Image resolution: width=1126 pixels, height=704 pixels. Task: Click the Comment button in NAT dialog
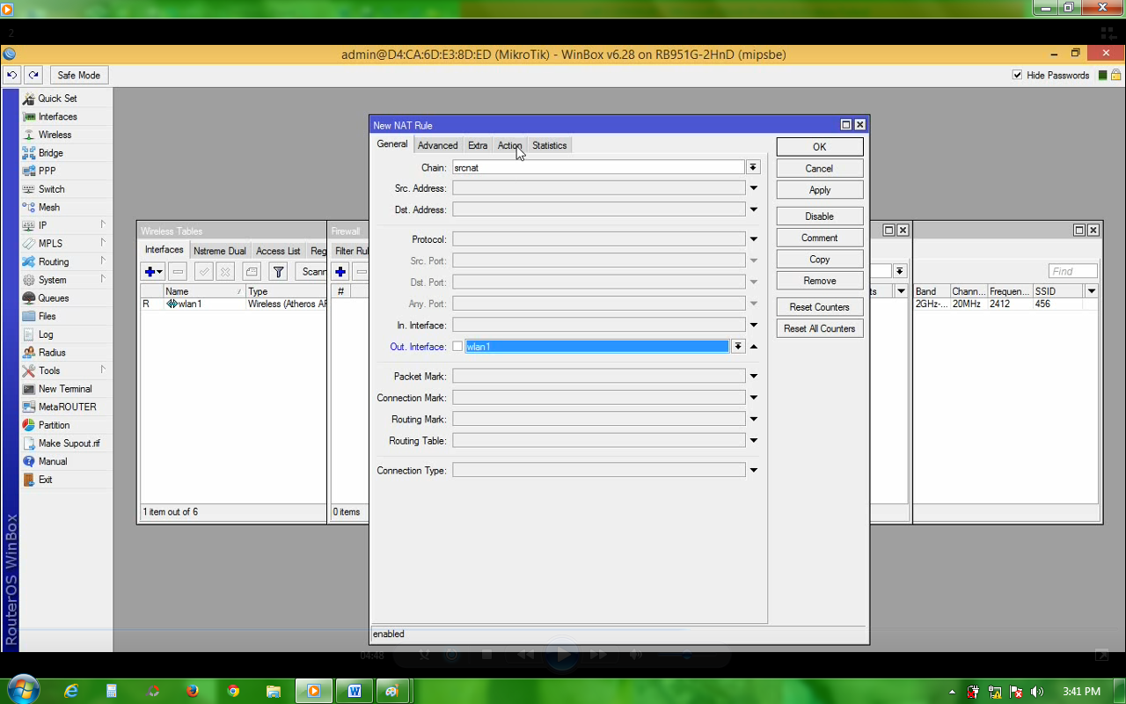point(819,238)
